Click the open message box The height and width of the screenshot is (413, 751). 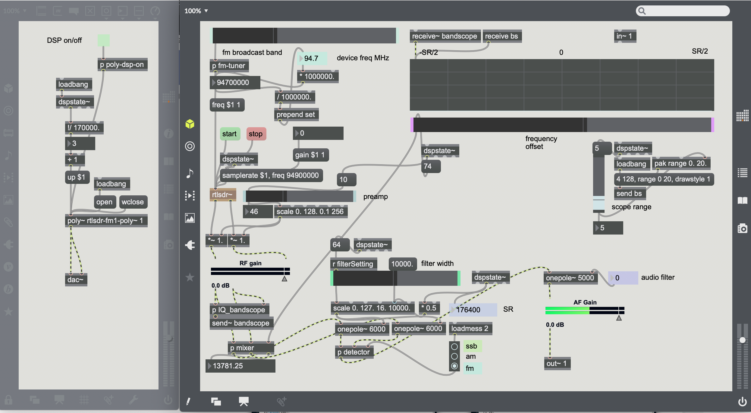(x=105, y=202)
